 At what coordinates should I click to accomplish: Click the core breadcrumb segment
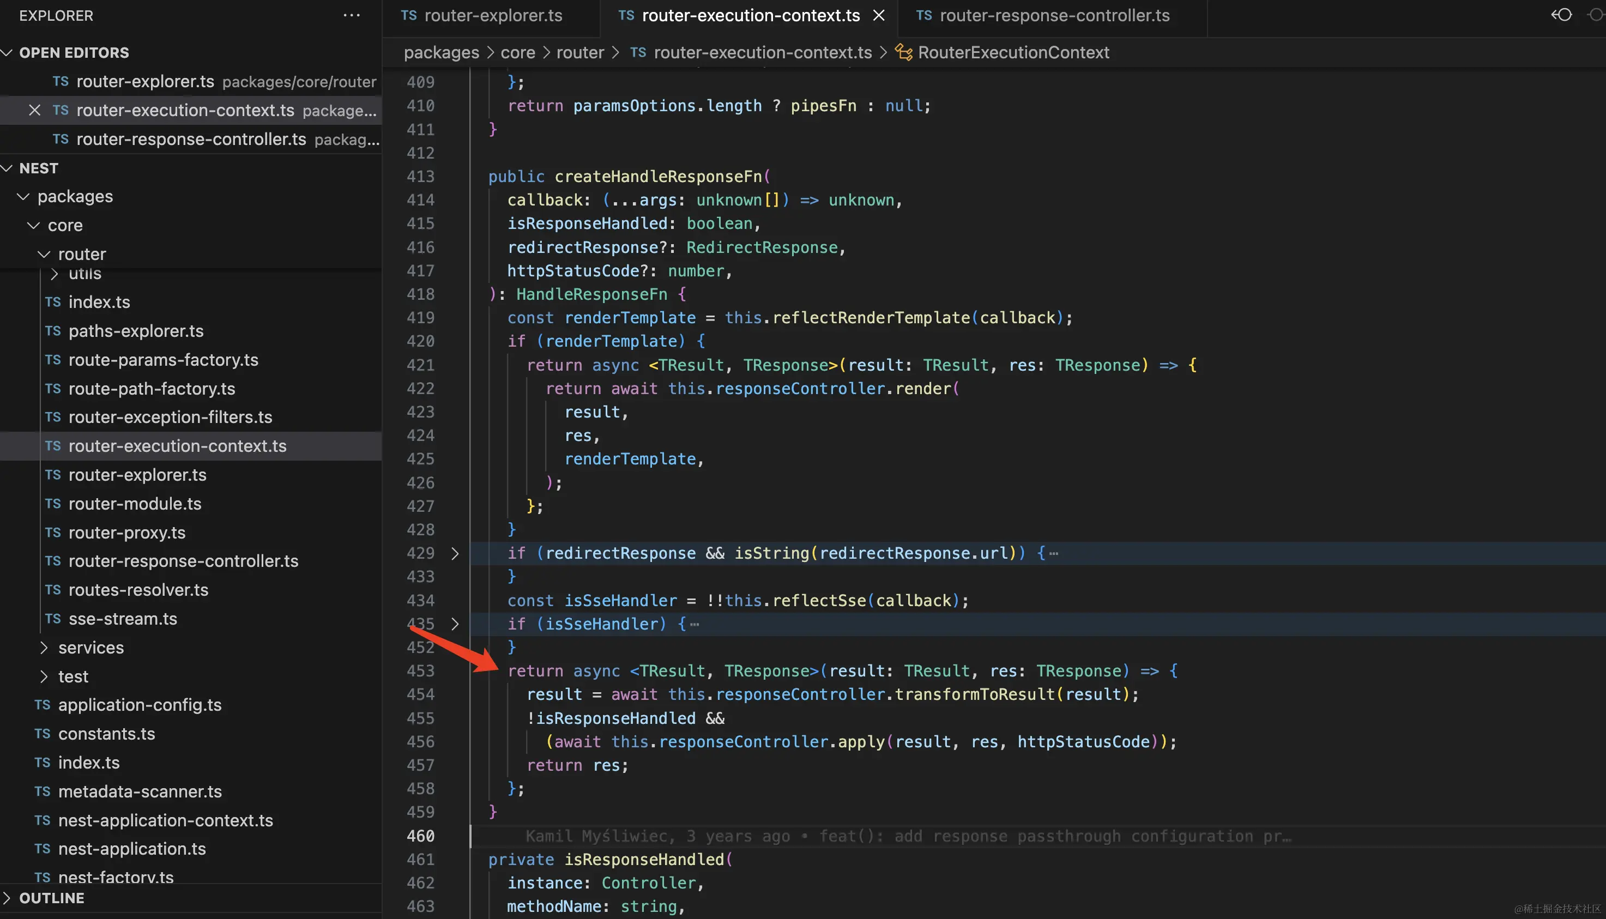[517, 52]
